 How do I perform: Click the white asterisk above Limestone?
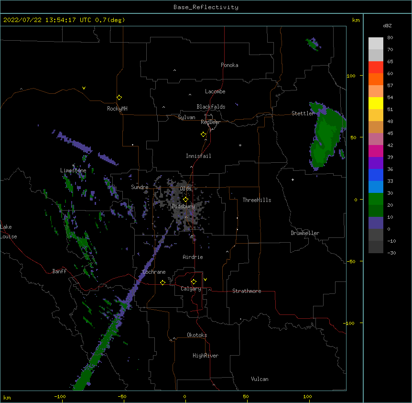click(73, 166)
